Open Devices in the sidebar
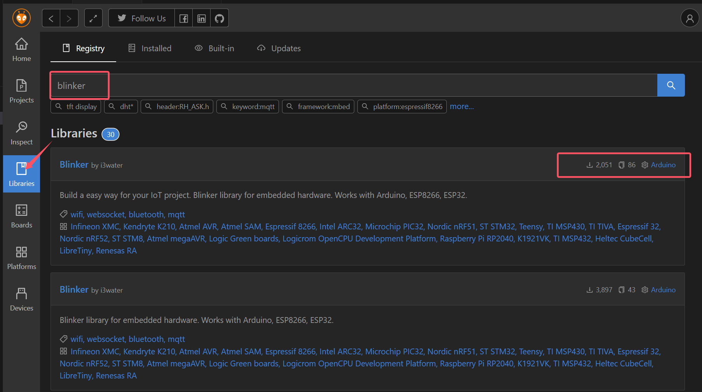Viewport: 702px width, 392px height. click(21, 299)
